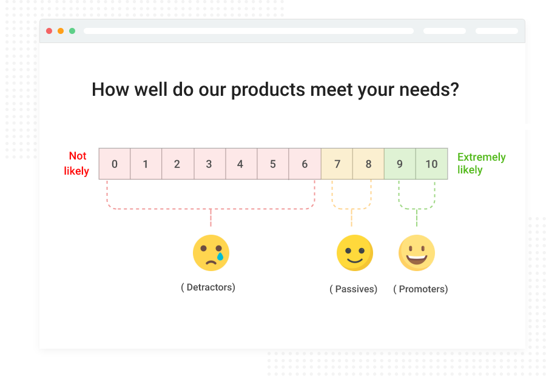Click the red window dot
546x376 pixels.
tap(49, 31)
